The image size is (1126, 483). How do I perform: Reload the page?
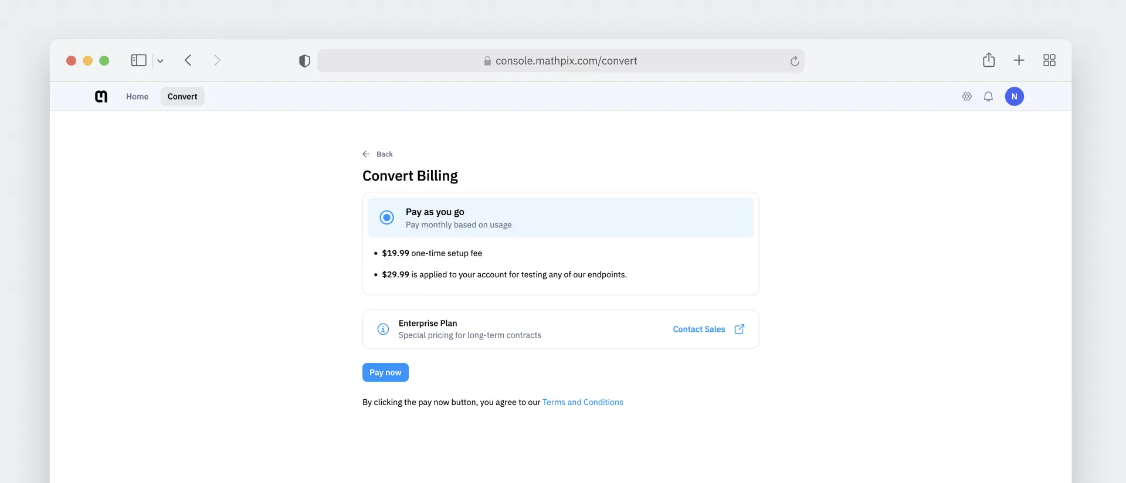coord(795,61)
